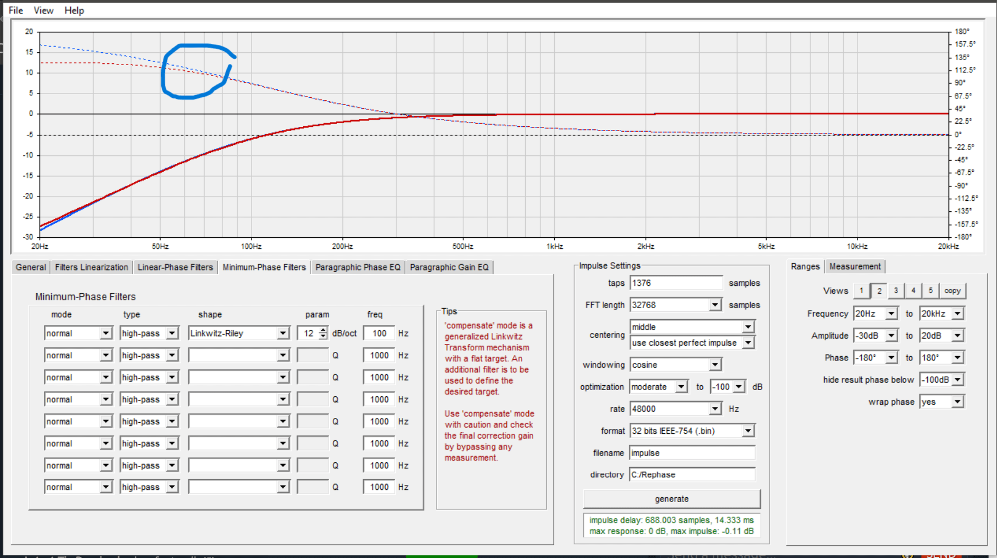Click Q param field of second row
This screenshot has width=997, height=558.
313,356
